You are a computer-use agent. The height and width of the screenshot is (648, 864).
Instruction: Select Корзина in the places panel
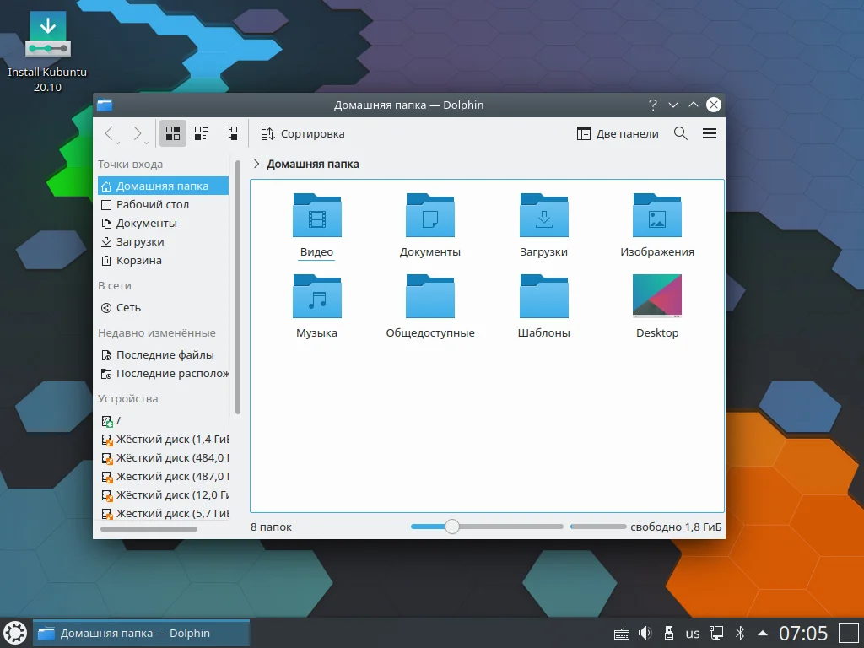click(138, 261)
